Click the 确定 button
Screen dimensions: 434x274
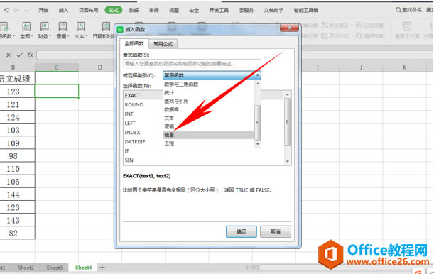click(242, 231)
